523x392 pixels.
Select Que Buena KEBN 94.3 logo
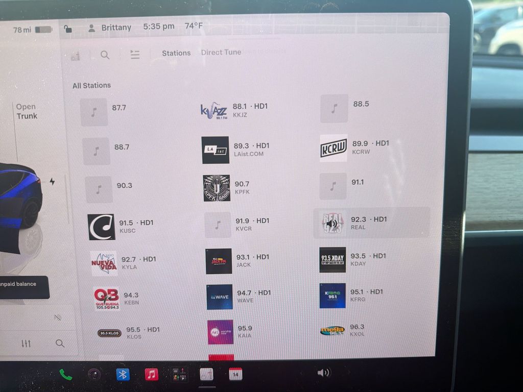tap(106, 298)
